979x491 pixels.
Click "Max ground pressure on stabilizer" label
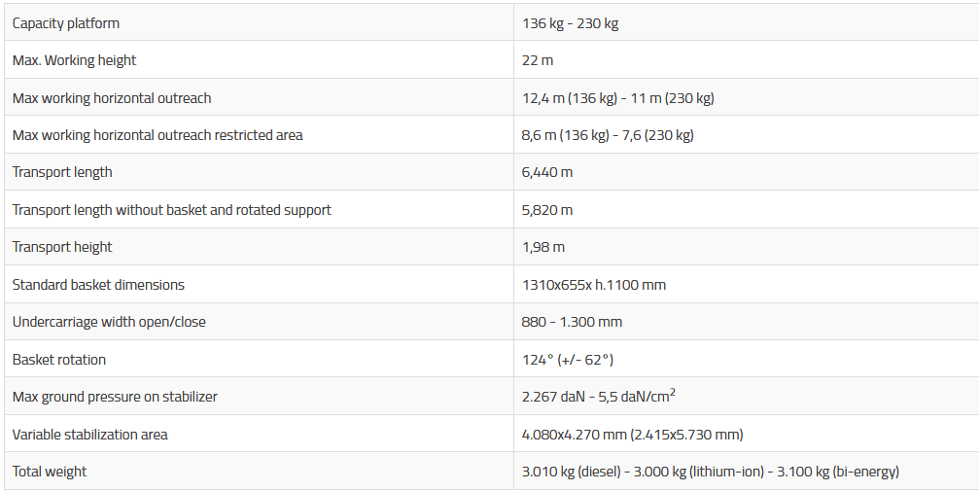click(x=115, y=397)
